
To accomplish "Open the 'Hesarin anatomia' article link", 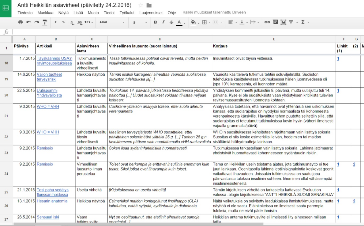I will tap(52, 201).
